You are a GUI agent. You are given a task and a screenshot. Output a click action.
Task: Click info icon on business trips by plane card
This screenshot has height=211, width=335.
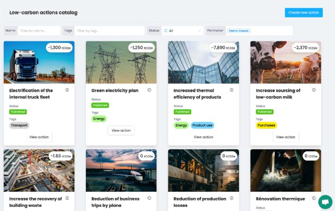pyautogui.click(x=149, y=198)
